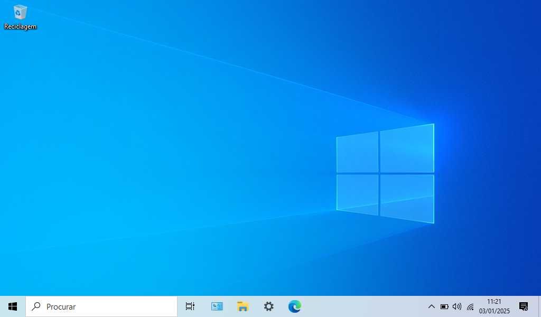Open the clock and calendar showing 11:21

pyautogui.click(x=494, y=306)
